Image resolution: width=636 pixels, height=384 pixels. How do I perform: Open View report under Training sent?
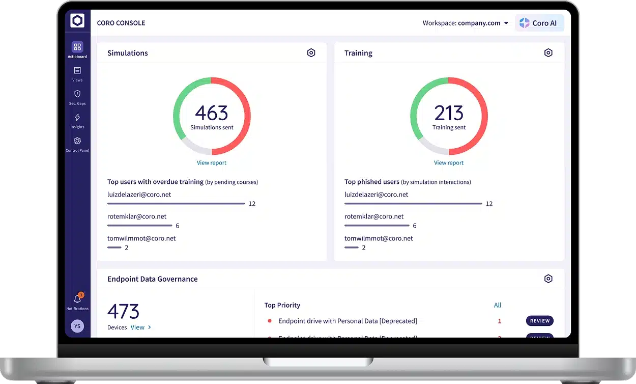[449, 163]
